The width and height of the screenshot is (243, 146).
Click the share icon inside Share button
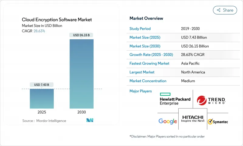click(218, 10)
